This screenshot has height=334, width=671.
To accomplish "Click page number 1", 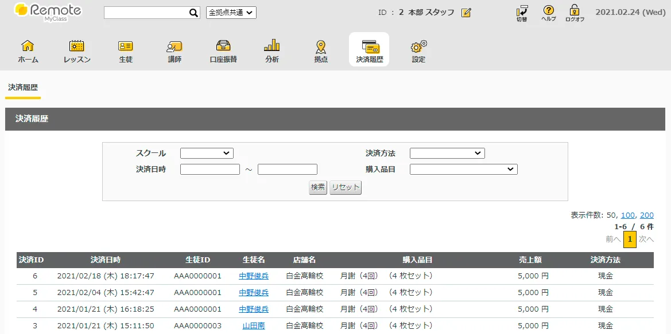I will [x=630, y=239].
